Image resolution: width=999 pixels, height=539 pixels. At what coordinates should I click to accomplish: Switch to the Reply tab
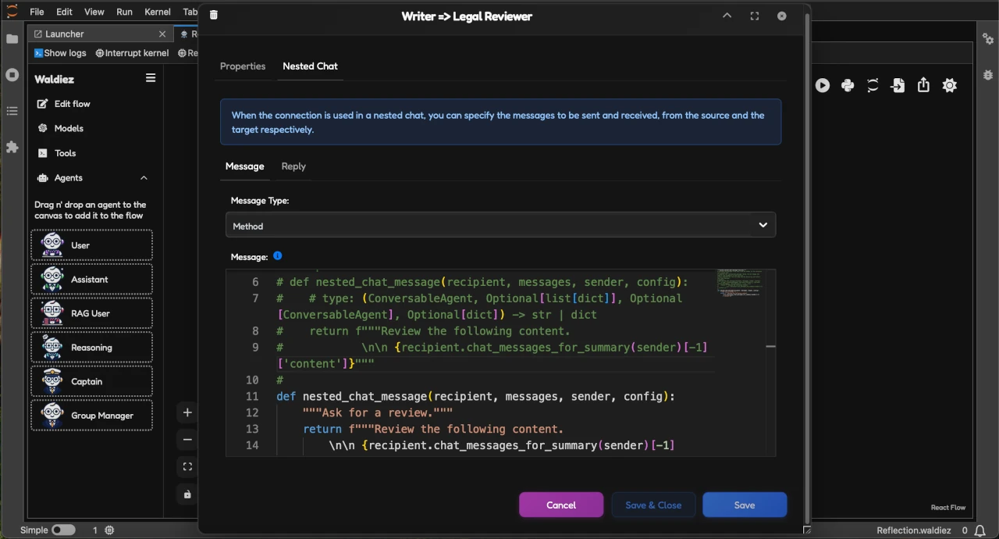coord(293,166)
